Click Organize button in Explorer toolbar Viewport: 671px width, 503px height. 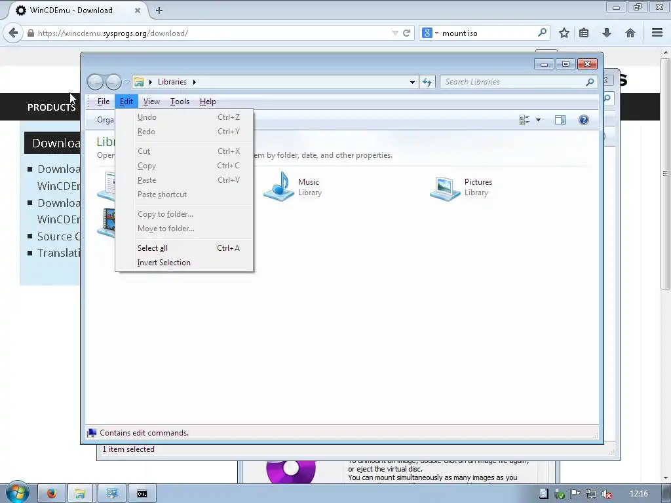[104, 120]
